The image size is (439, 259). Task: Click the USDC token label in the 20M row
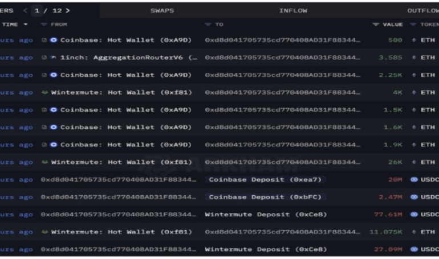pyautogui.click(x=429, y=179)
